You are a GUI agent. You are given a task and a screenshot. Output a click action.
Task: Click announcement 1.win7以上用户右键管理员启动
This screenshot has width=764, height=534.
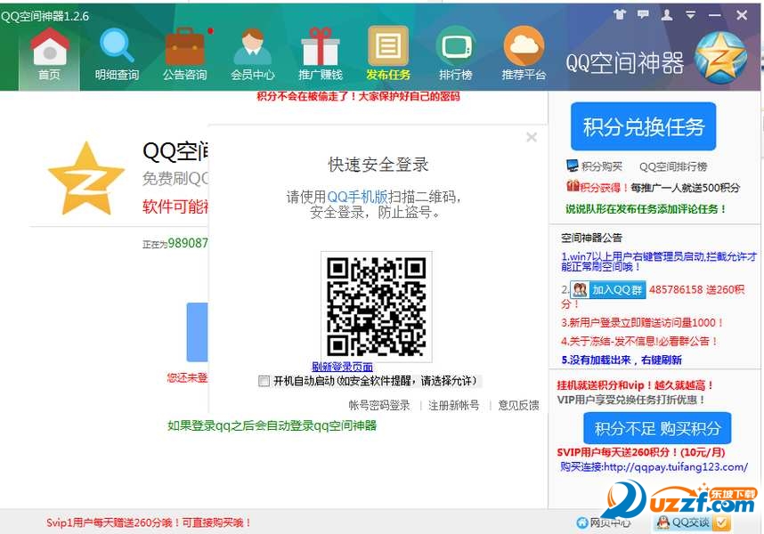click(x=659, y=262)
